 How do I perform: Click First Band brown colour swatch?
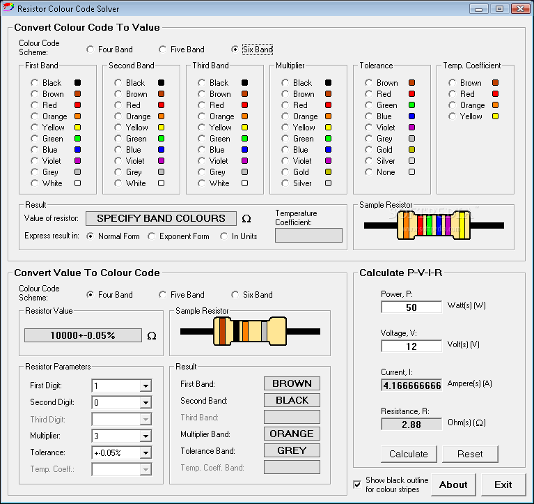[78, 94]
